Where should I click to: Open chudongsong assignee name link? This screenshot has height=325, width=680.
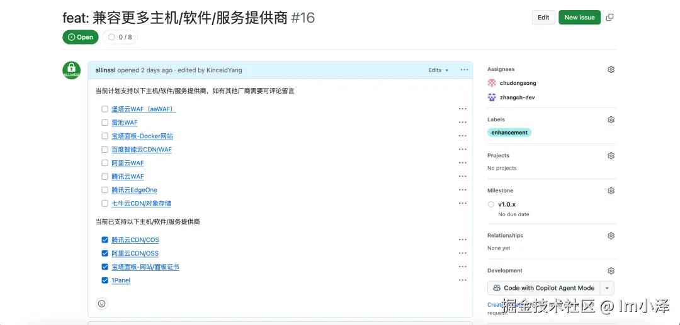[x=518, y=83]
